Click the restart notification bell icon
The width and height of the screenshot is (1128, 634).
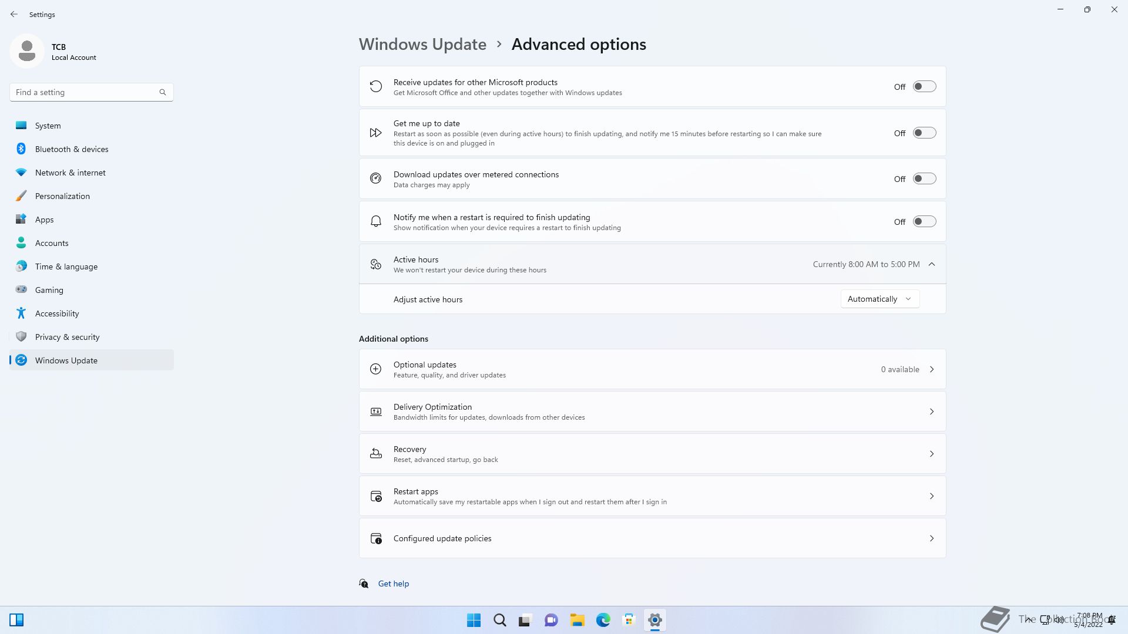[375, 221]
